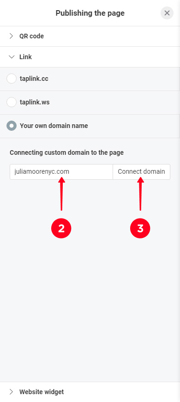Image resolution: width=180 pixels, height=402 pixels.
Task: Toggle the Your own domain name radio
Action: tap(12, 126)
